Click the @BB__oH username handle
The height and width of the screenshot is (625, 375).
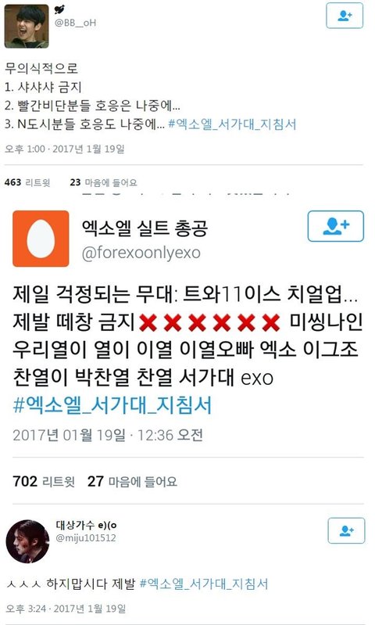pyautogui.click(x=75, y=23)
